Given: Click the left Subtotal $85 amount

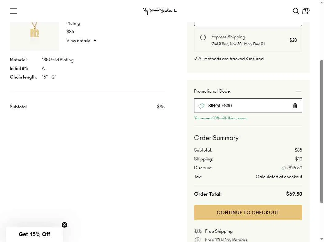Looking at the screenshot, I should (161, 107).
